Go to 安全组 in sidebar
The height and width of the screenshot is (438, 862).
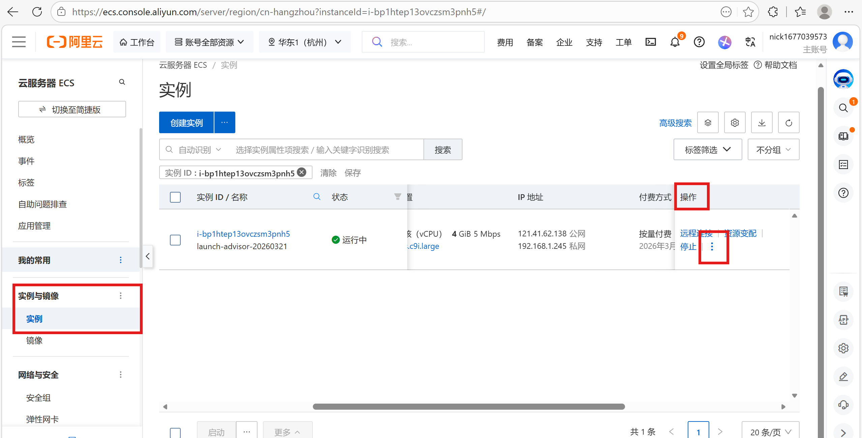coord(38,398)
